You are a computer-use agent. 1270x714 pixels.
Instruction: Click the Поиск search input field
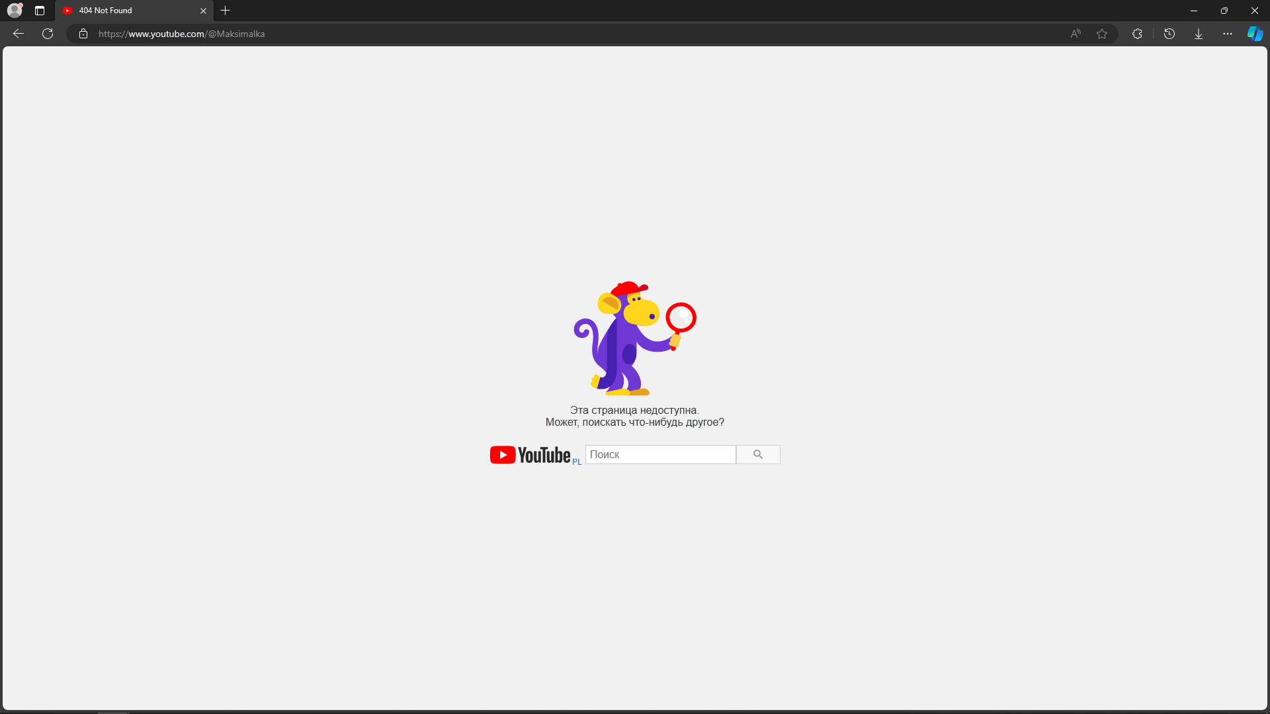coord(660,454)
